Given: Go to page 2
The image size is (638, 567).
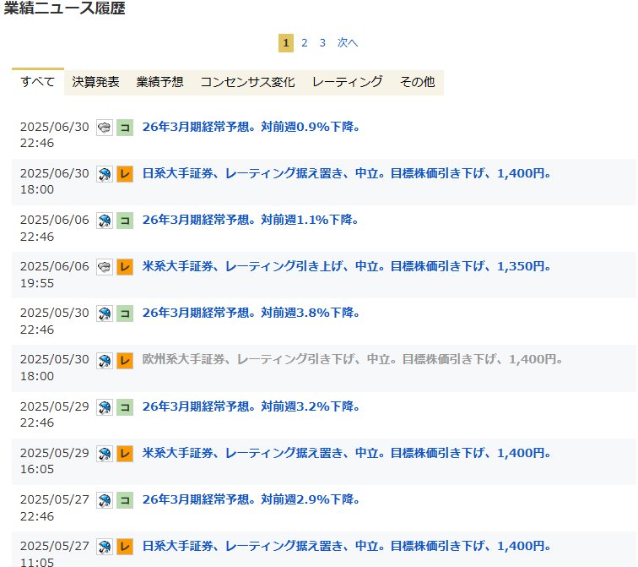Looking at the screenshot, I should point(305,43).
